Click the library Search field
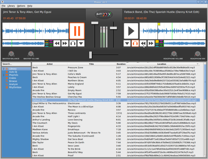The height and width of the screenshot is (159, 208). click(16, 64)
